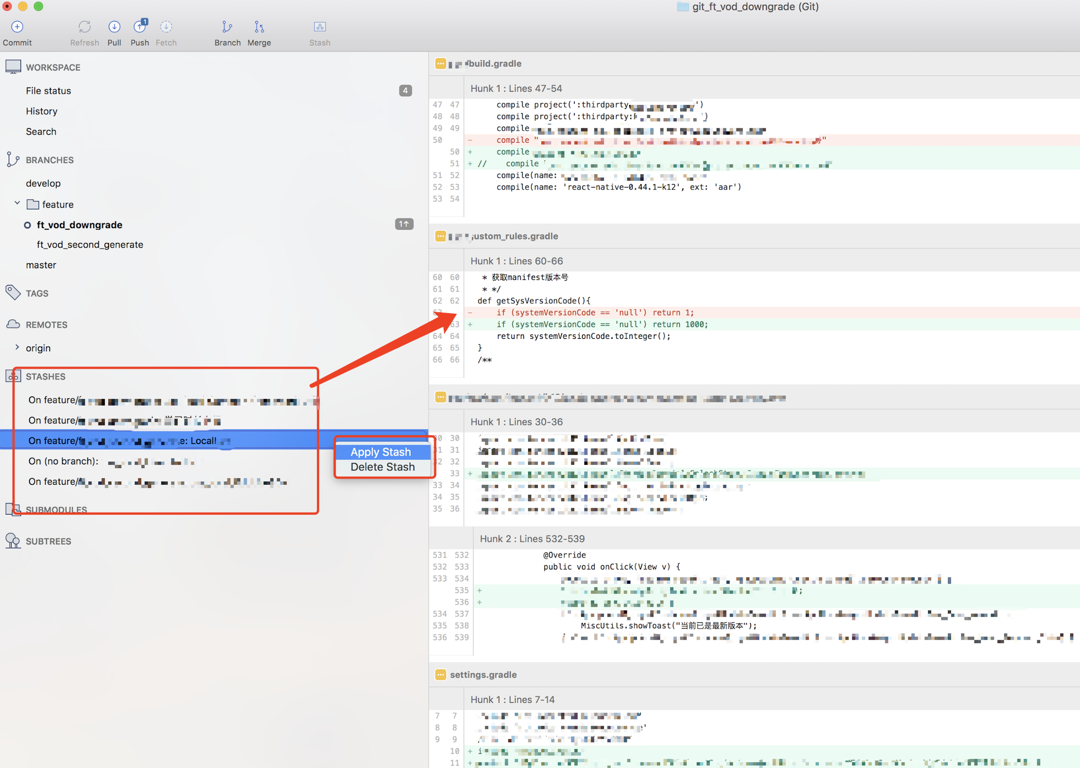Click the Merge toolbar icon
The height and width of the screenshot is (768, 1080).
pyautogui.click(x=259, y=27)
